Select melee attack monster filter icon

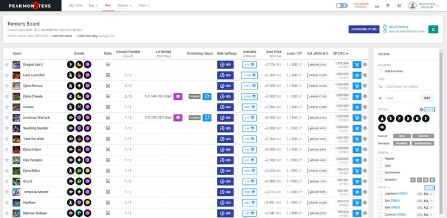[x=413, y=180]
